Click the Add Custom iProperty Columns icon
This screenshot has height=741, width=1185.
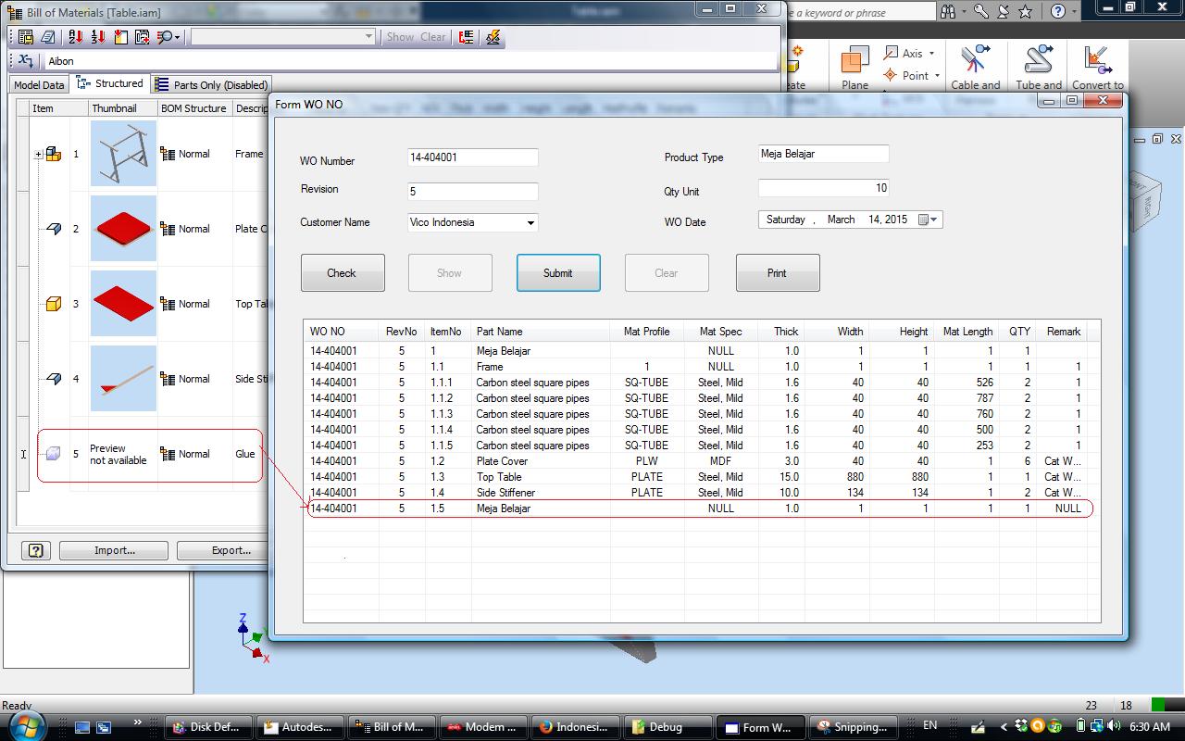(120, 37)
